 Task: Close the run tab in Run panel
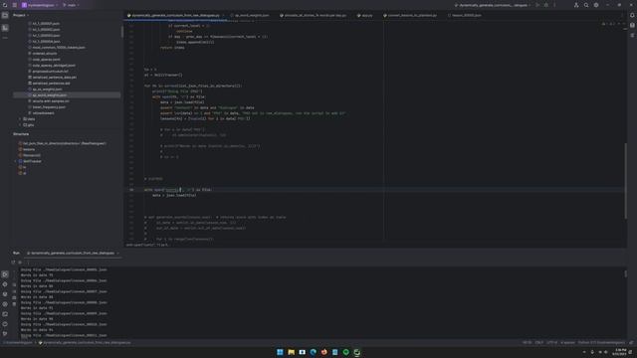point(117,253)
